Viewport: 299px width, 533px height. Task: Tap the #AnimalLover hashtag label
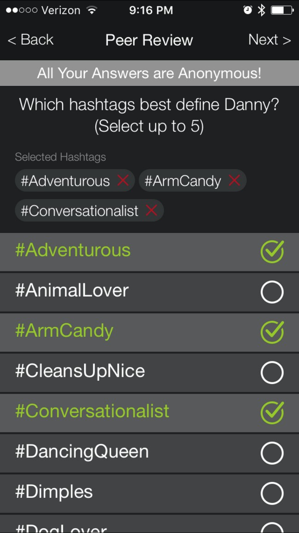coord(72,290)
